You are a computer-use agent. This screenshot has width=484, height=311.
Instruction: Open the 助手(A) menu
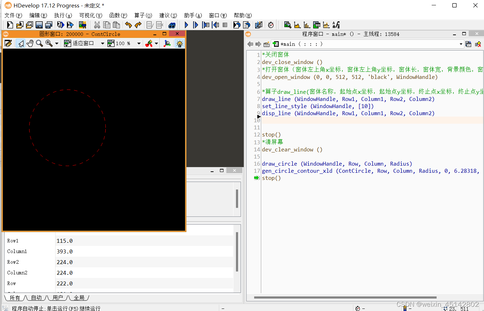click(193, 15)
